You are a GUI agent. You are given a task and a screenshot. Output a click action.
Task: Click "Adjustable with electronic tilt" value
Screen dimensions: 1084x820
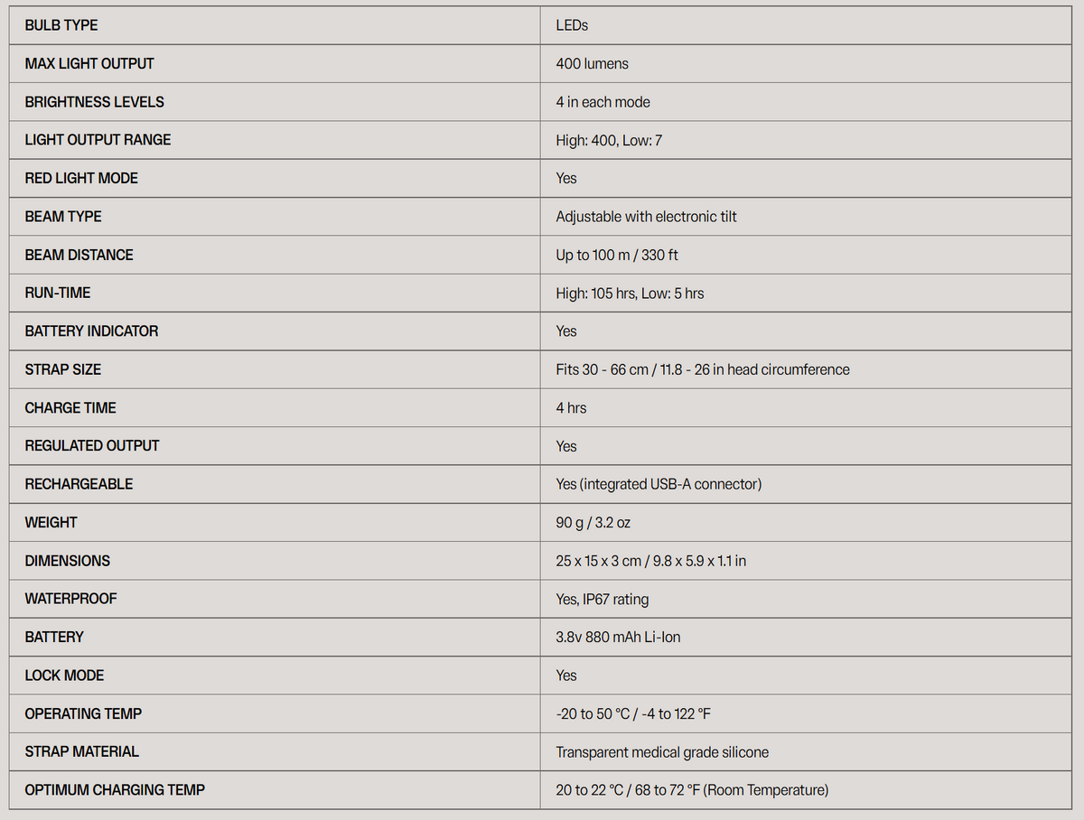click(x=646, y=217)
